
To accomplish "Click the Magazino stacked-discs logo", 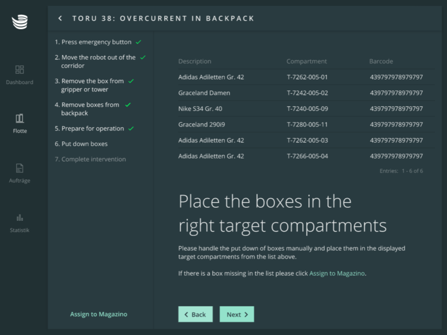I will [x=19, y=22].
